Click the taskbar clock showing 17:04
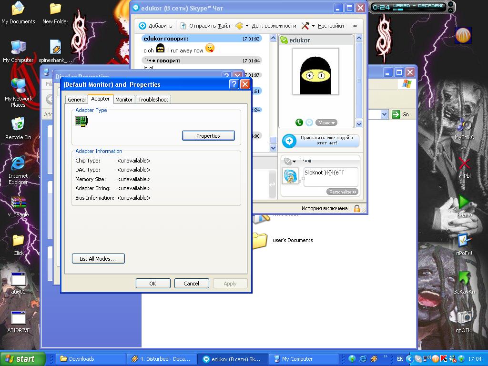Image resolution: width=488 pixels, height=366 pixels. tap(475, 359)
